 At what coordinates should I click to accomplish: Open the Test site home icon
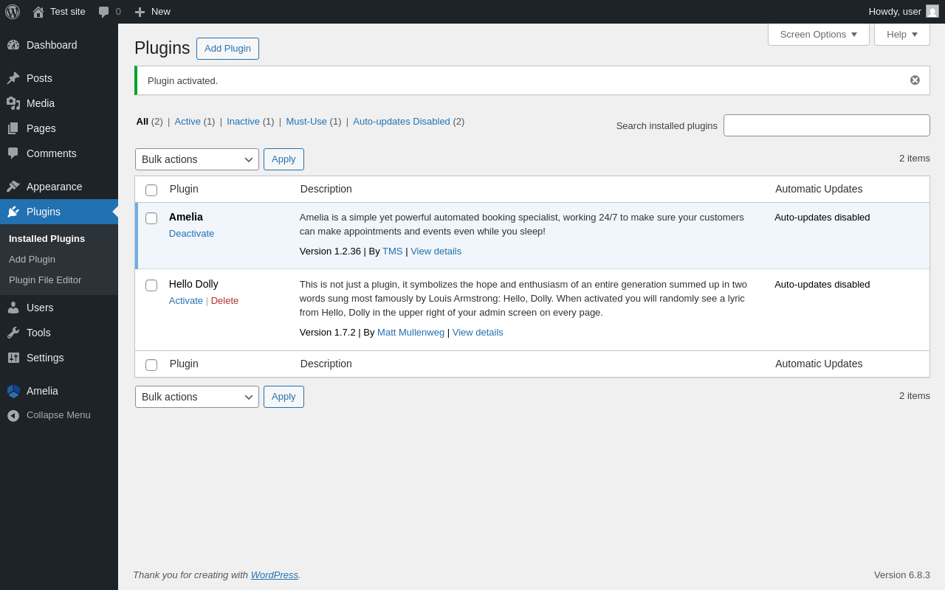[x=38, y=12]
